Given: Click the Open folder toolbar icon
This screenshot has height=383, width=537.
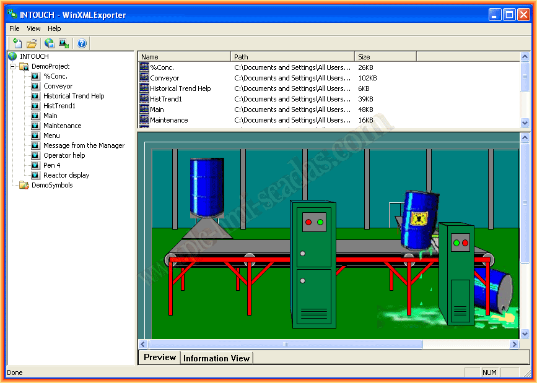Looking at the screenshot, I should coord(32,43).
